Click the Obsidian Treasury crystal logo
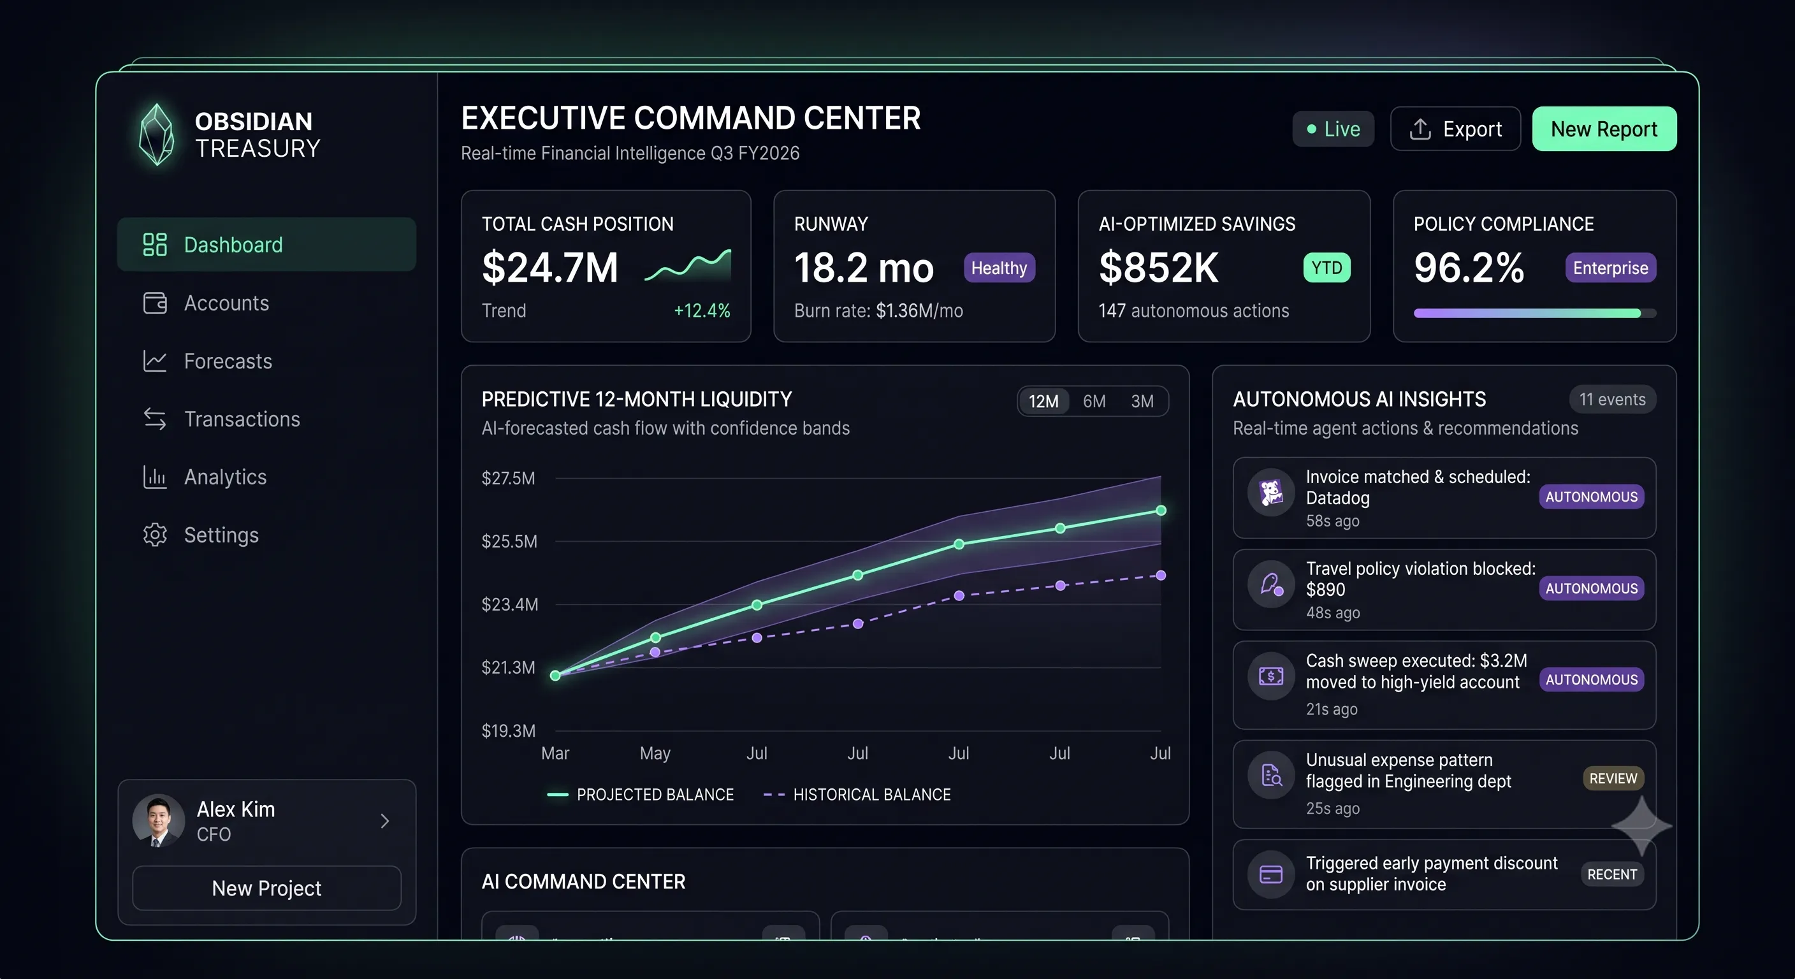This screenshot has width=1795, height=979. pos(156,134)
